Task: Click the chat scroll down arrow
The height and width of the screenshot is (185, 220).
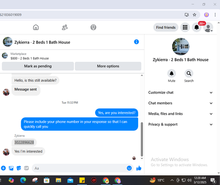Action: [x=142, y=159]
